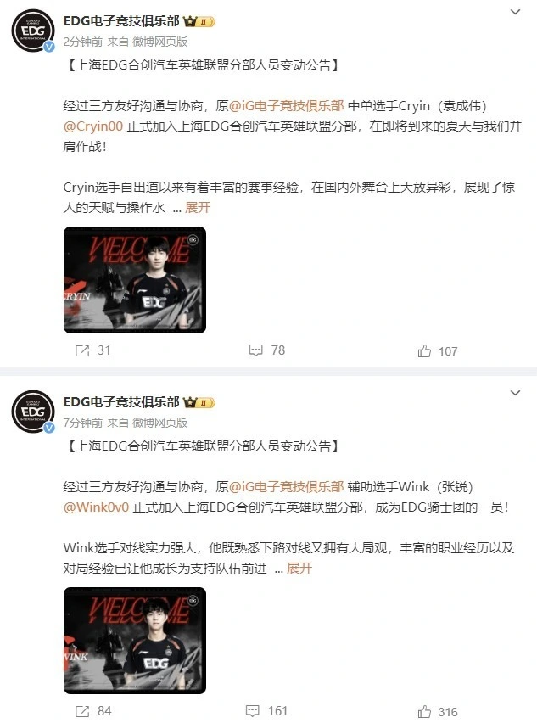Image resolution: width=537 pixels, height=723 pixels.
Task: View the Wink welcome image thumbnail
Action: point(135,641)
